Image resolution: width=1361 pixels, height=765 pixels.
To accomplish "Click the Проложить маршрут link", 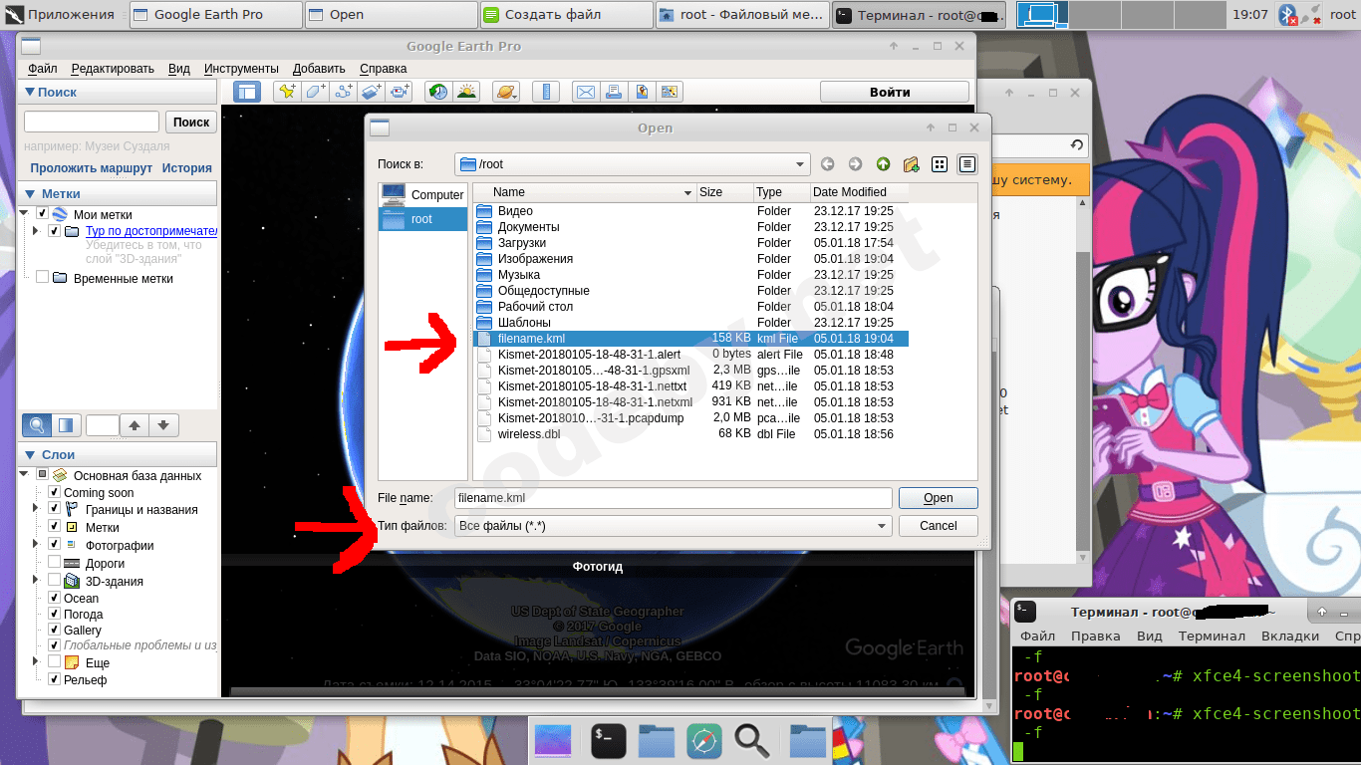I will tap(91, 168).
